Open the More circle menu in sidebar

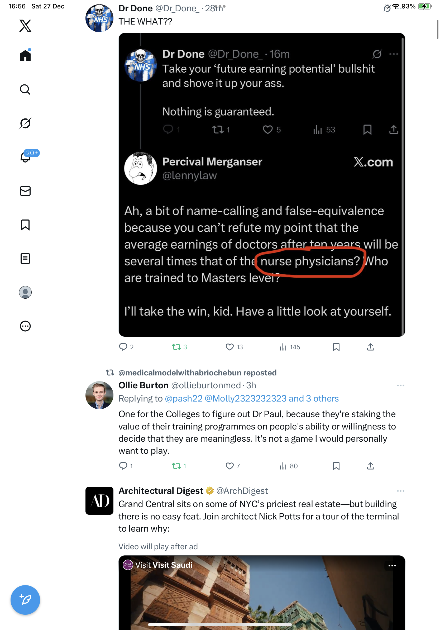point(25,326)
